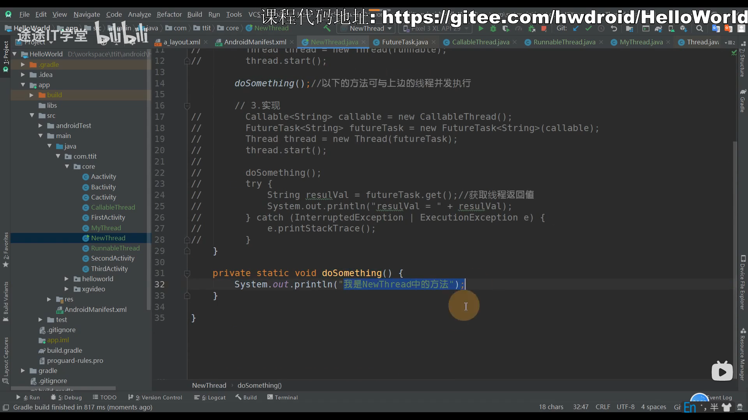Toggle the Structure tool window on right edge

(x=743, y=59)
